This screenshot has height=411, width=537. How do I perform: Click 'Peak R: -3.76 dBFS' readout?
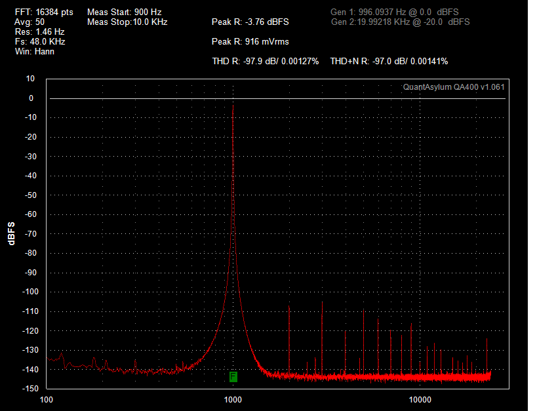[250, 22]
